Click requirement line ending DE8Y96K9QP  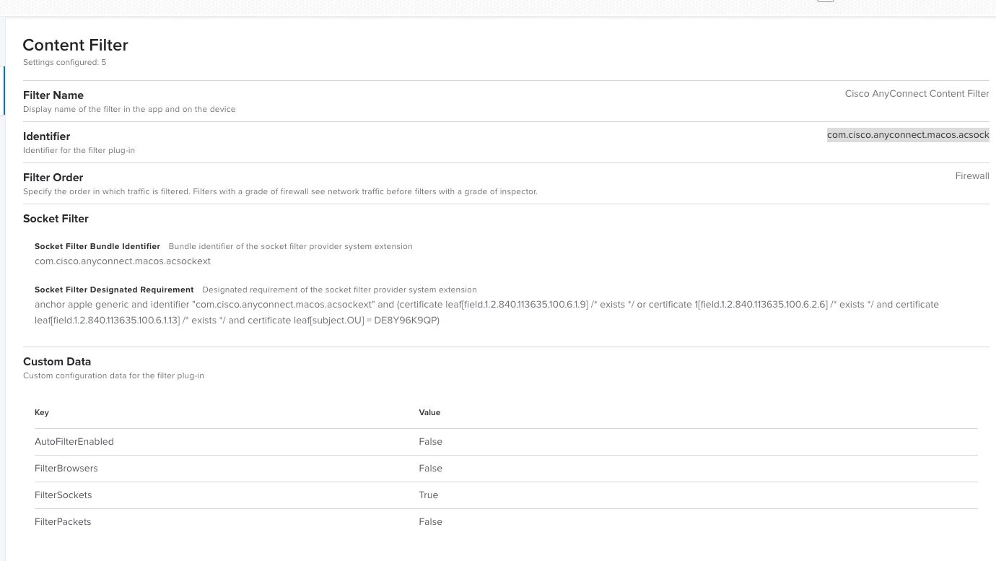[237, 321]
